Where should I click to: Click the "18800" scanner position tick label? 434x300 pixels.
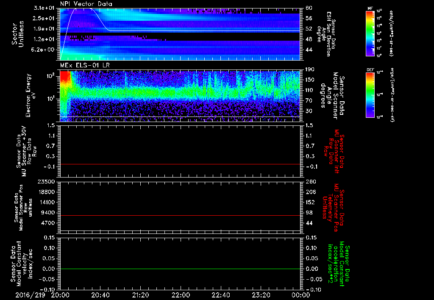coord(46,192)
